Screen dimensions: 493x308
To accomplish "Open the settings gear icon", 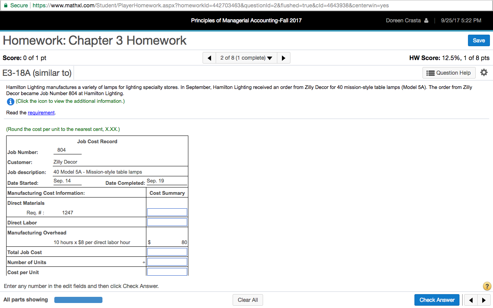I will click(484, 72).
